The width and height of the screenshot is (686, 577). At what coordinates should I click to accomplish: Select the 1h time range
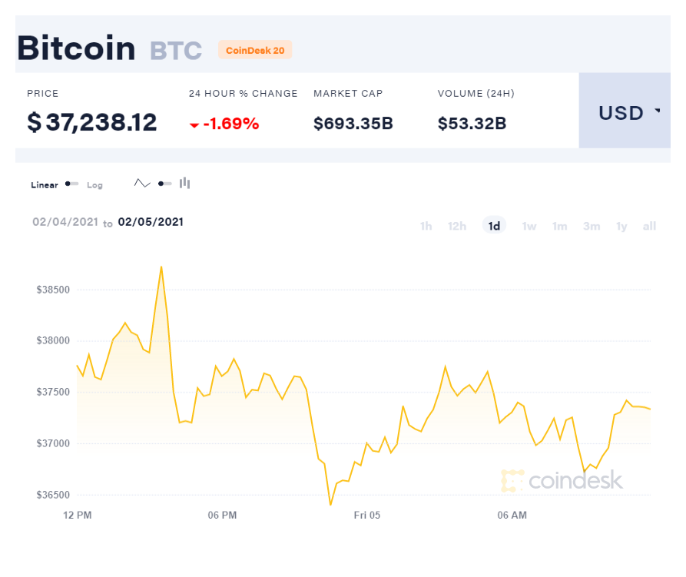[426, 226]
